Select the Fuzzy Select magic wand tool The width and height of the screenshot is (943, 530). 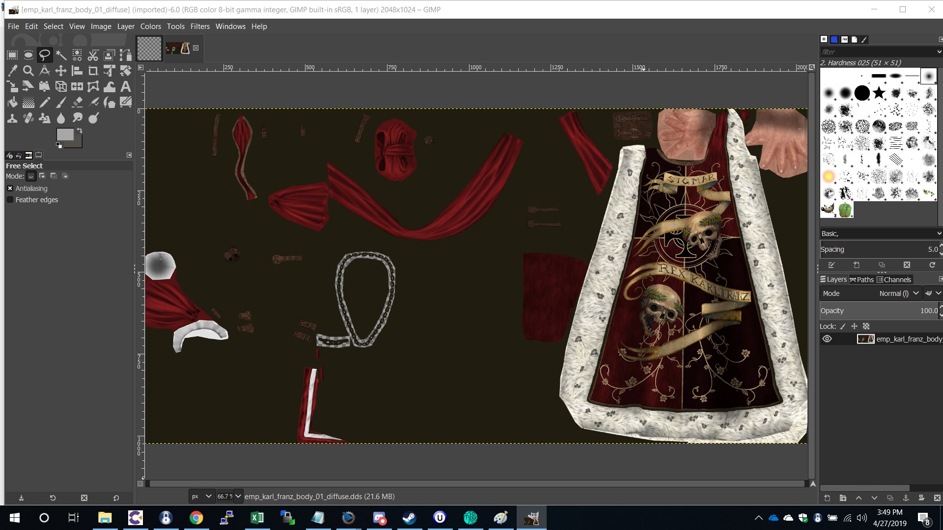coord(61,54)
